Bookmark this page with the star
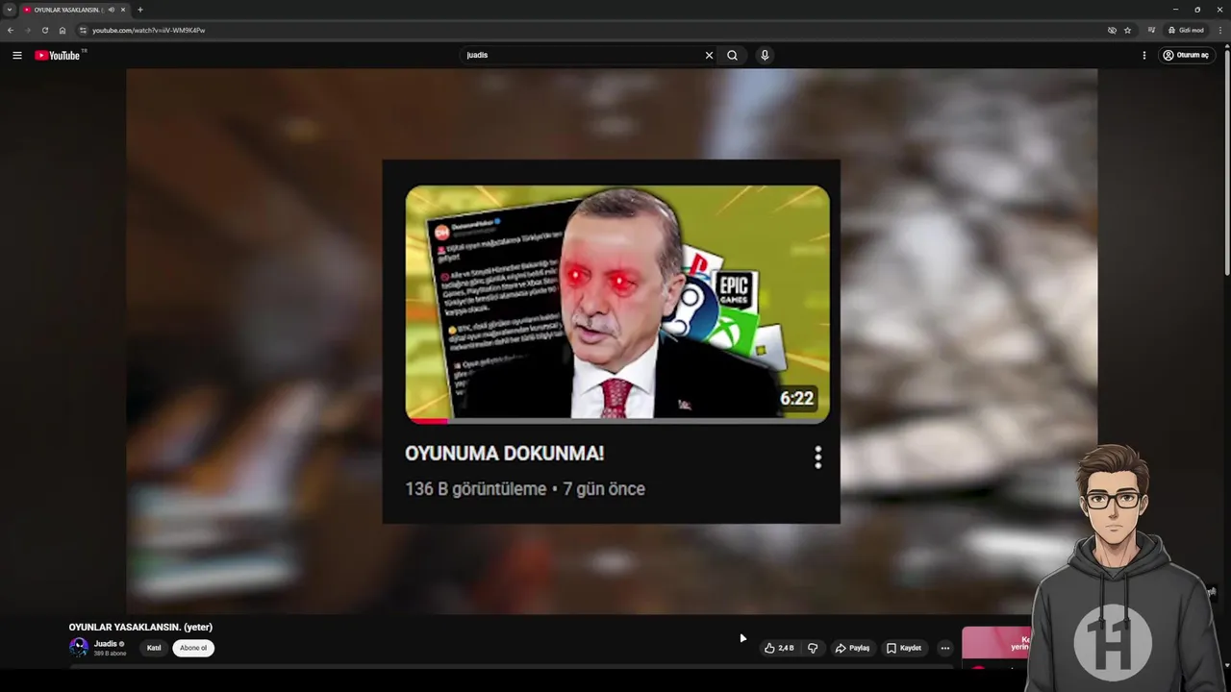 coord(1127,30)
